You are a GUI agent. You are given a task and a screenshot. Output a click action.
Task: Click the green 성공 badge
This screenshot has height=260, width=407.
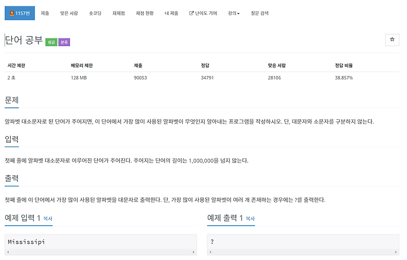click(52, 42)
